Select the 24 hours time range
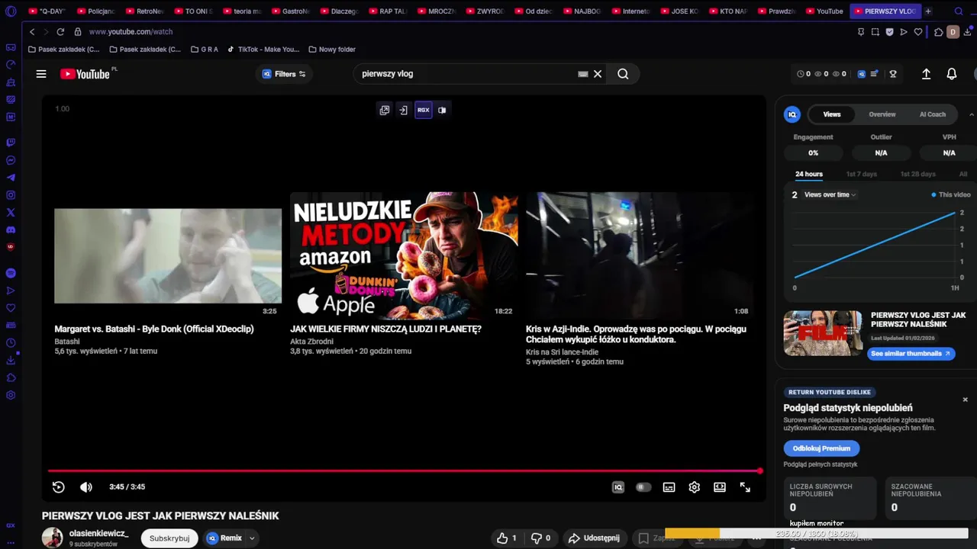 [809, 174]
